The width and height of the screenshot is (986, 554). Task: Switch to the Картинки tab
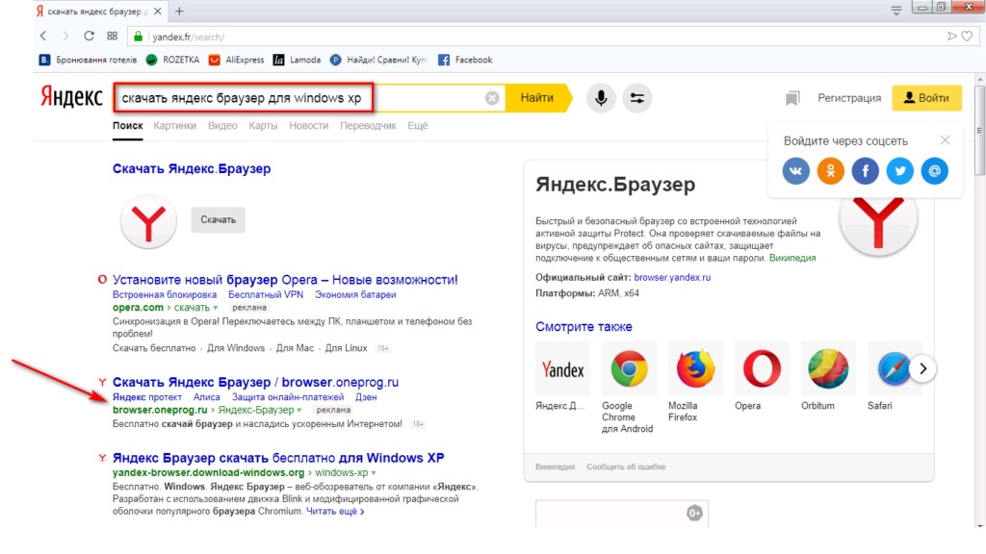coord(175,126)
